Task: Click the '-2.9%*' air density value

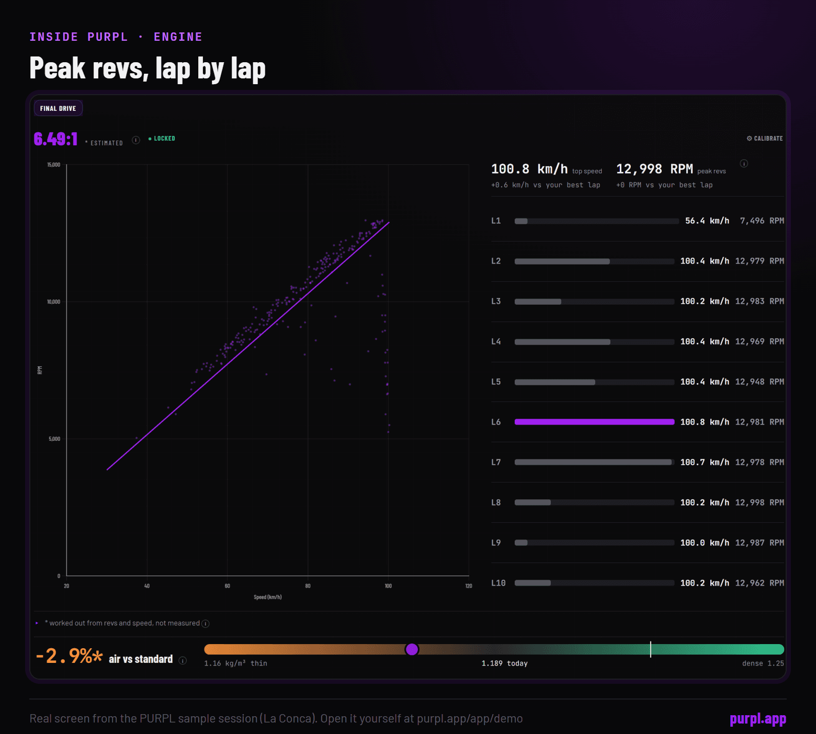Action: coord(69,656)
